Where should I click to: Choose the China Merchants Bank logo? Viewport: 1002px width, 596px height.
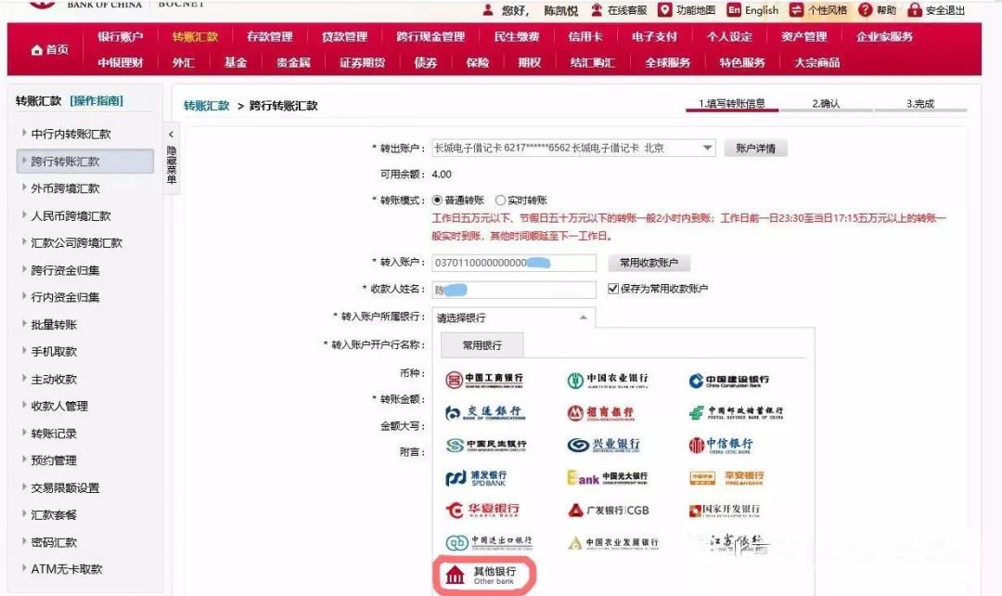tap(600, 413)
